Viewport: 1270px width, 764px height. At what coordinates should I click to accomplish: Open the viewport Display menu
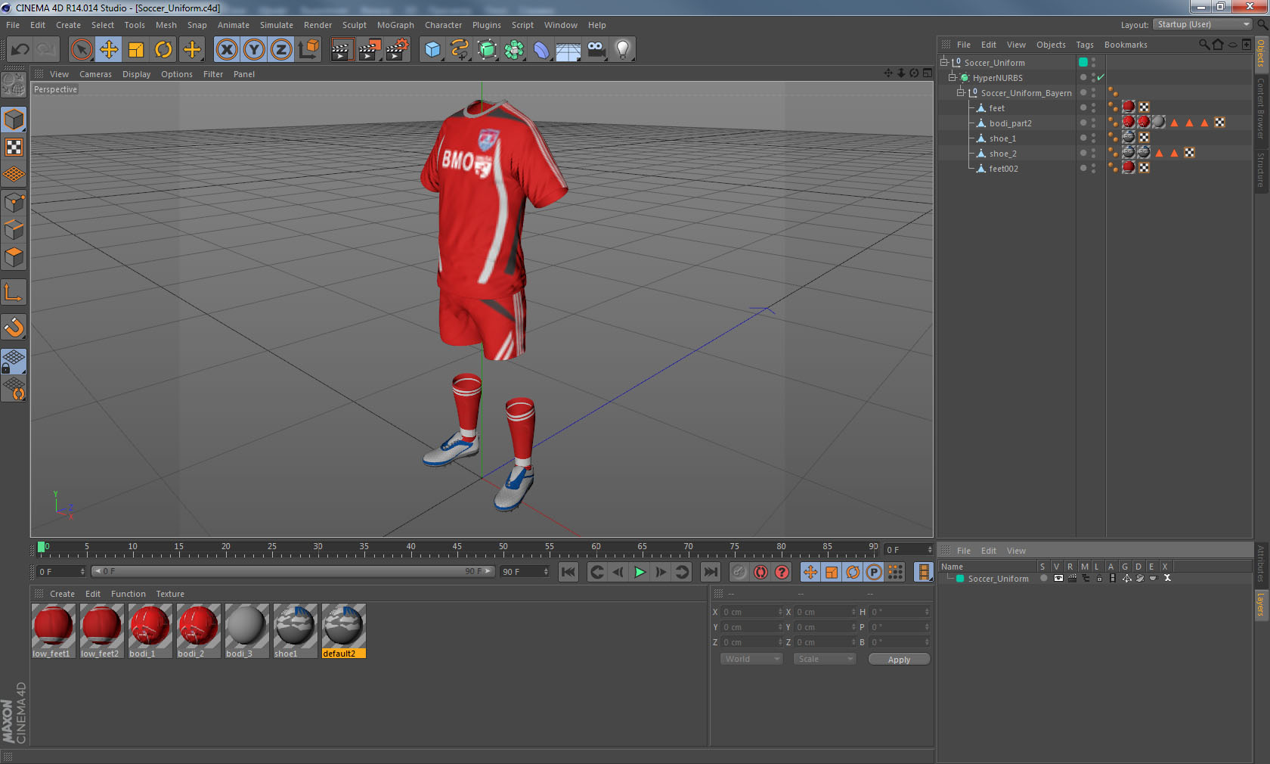point(137,74)
